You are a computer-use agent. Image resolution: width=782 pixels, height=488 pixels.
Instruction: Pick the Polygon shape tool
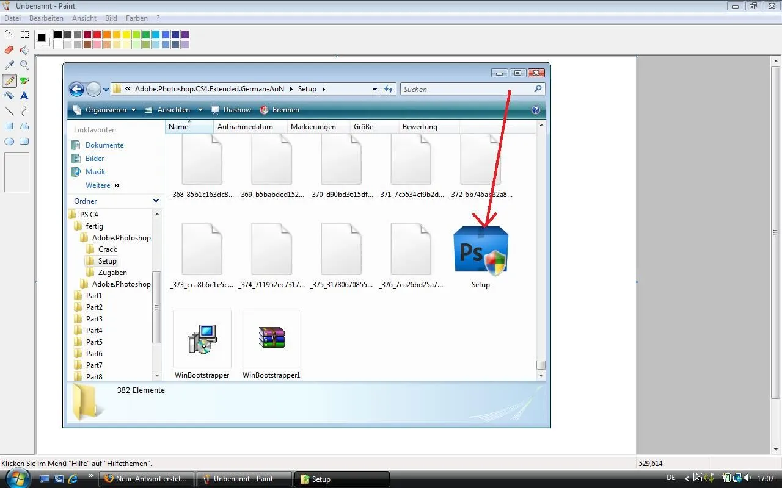(x=24, y=126)
